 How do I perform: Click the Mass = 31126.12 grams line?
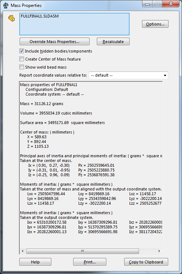point(41,104)
